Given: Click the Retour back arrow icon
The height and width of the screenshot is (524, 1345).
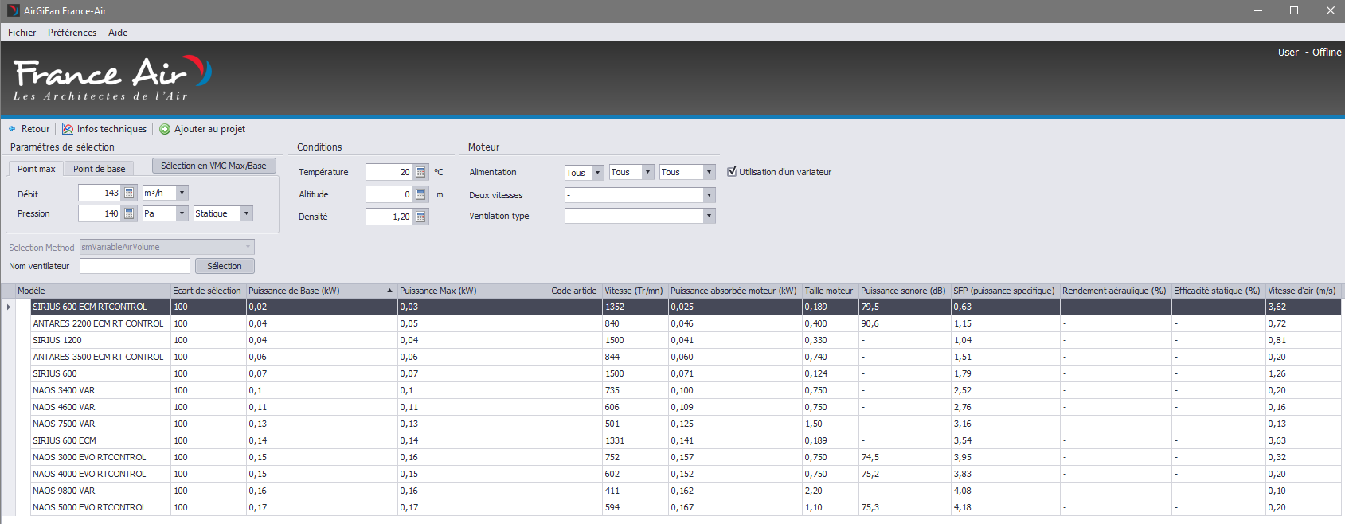Looking at the screenshot, I should pos(12,129).
